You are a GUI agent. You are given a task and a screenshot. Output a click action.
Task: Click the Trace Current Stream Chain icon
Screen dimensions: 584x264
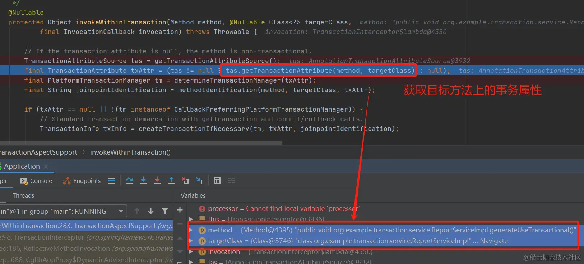pyautogui.click(x=231, y=180)
